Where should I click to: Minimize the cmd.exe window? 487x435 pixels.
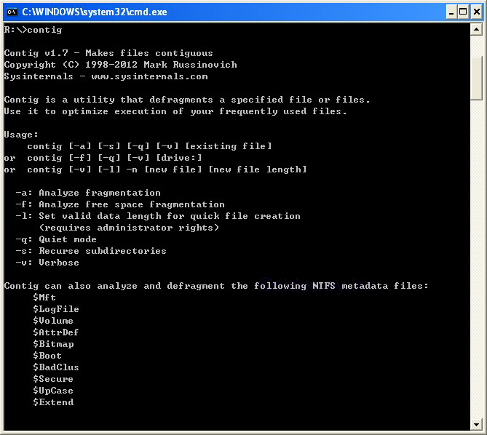tap(451, 12)
